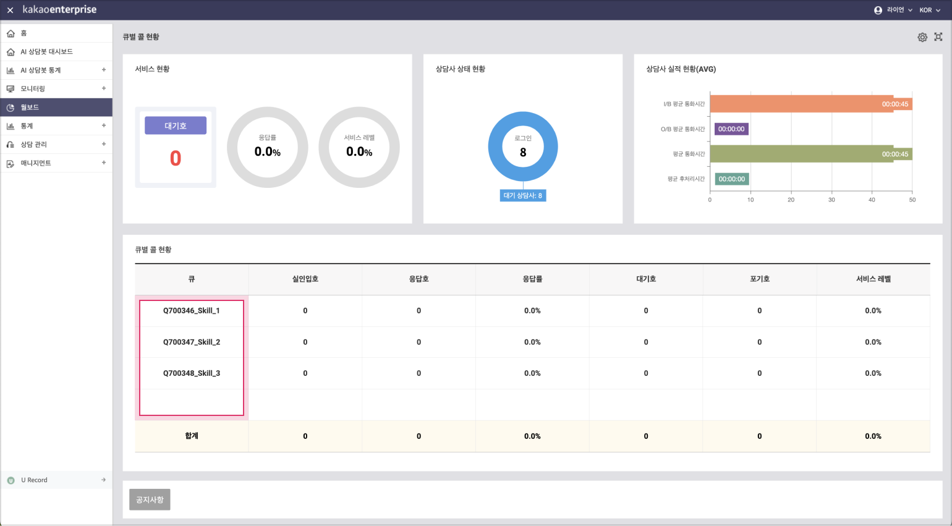Click the 상담 관리 headset icon
The width and height of the screenshot is (952, 526).
tap(11, 145)
